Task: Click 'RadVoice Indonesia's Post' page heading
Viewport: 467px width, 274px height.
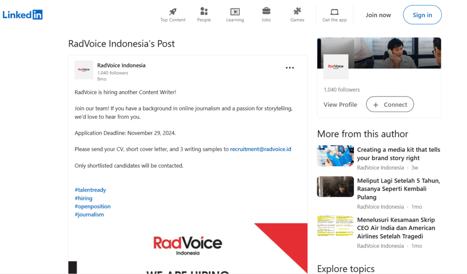Action: [121, 44]
